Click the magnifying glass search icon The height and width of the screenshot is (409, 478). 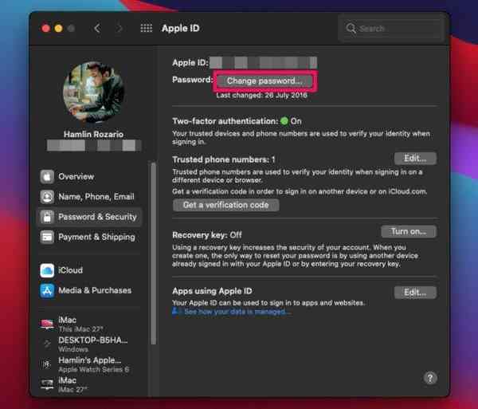[351, 29]
